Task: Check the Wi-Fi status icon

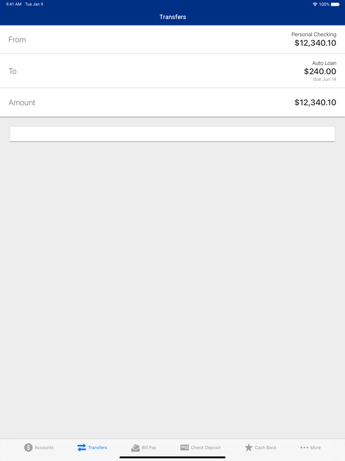Action: click(x=315, y=4)
